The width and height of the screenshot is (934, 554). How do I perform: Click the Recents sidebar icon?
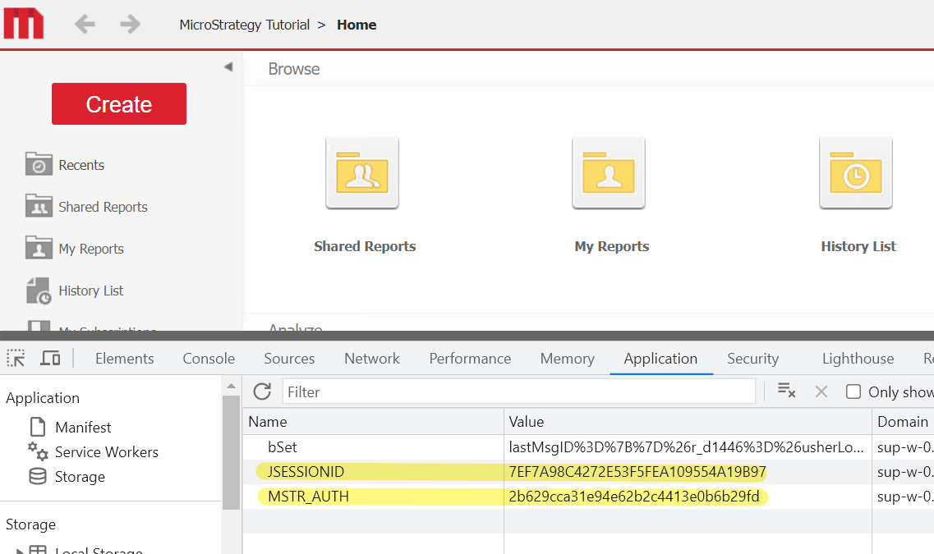(39, 165)
